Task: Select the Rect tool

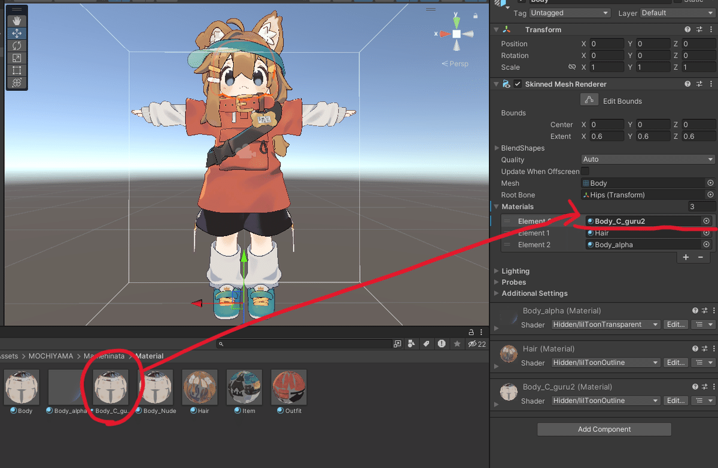Action: click(17, 70)
